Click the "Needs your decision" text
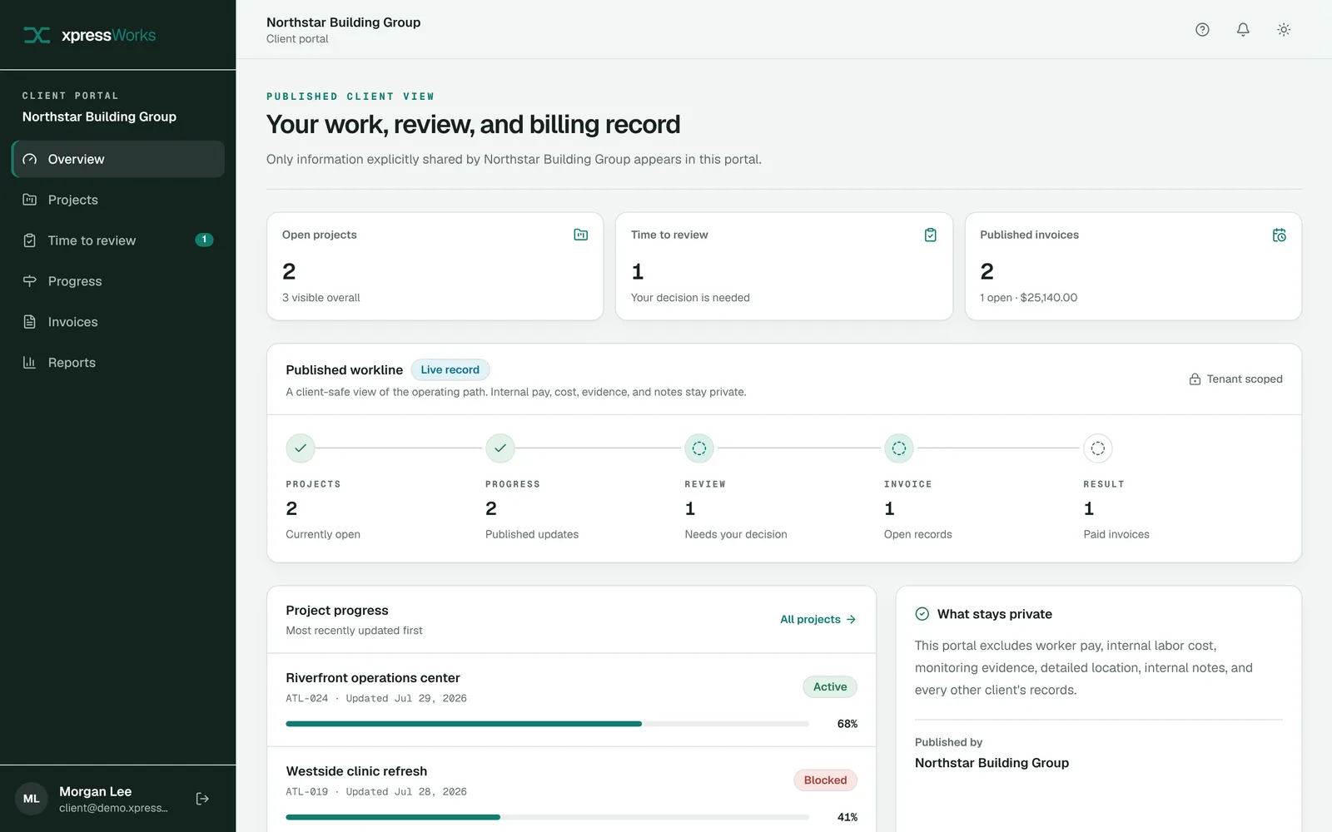 [736, 534]
